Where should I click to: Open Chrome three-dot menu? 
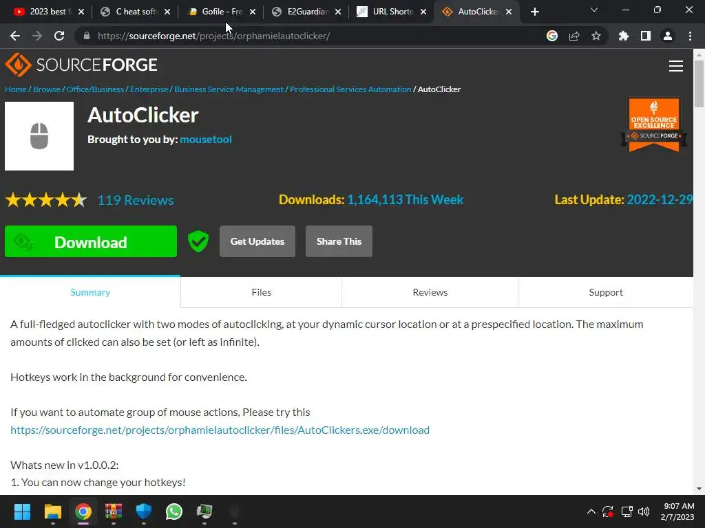click(690, 36)
